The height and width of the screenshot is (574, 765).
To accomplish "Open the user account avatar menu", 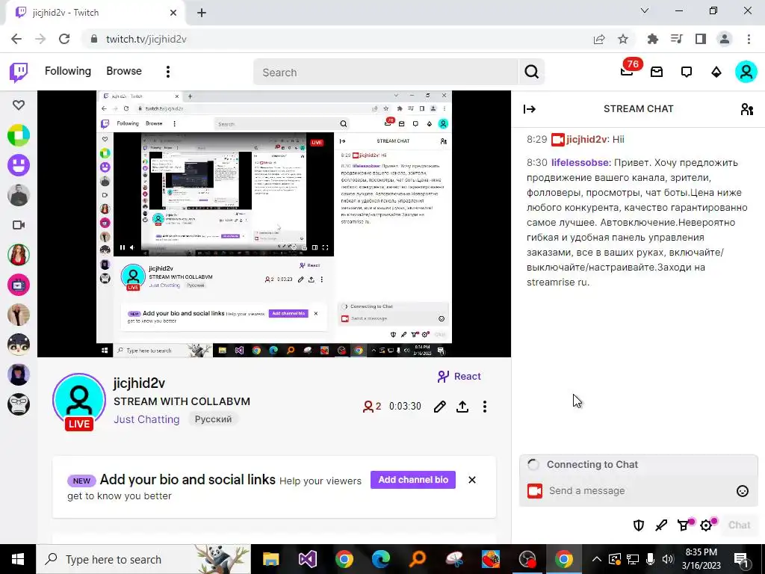I will (x=746, y=72).
